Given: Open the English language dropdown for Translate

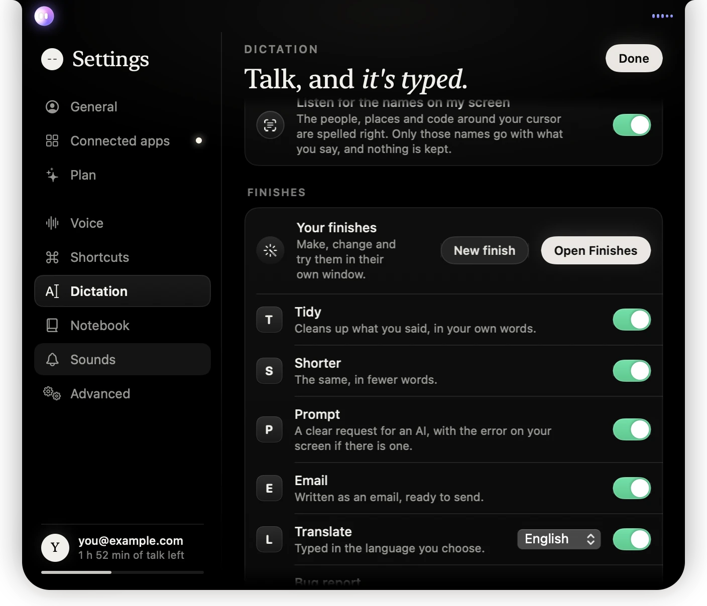Looking at the screenshot, I should pyautogui.click(x=559, y=539).
